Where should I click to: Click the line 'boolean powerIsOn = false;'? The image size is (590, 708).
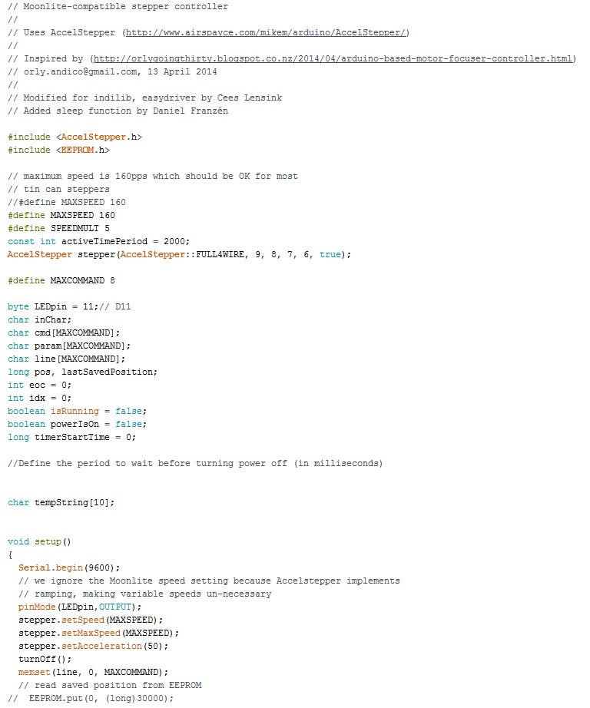click(78, 425)
